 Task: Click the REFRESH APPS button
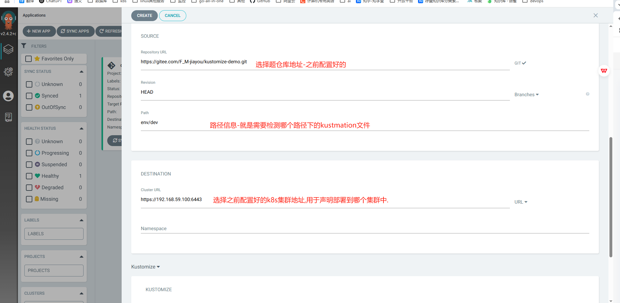[109, 31]
